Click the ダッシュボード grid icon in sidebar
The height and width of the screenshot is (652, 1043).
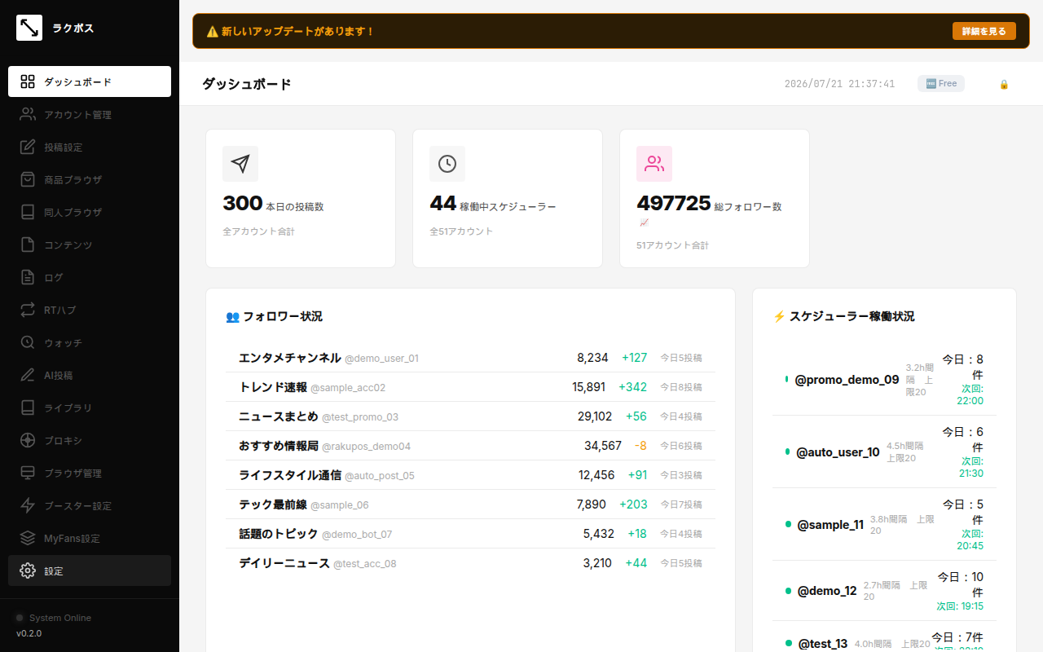click(28, 81)
